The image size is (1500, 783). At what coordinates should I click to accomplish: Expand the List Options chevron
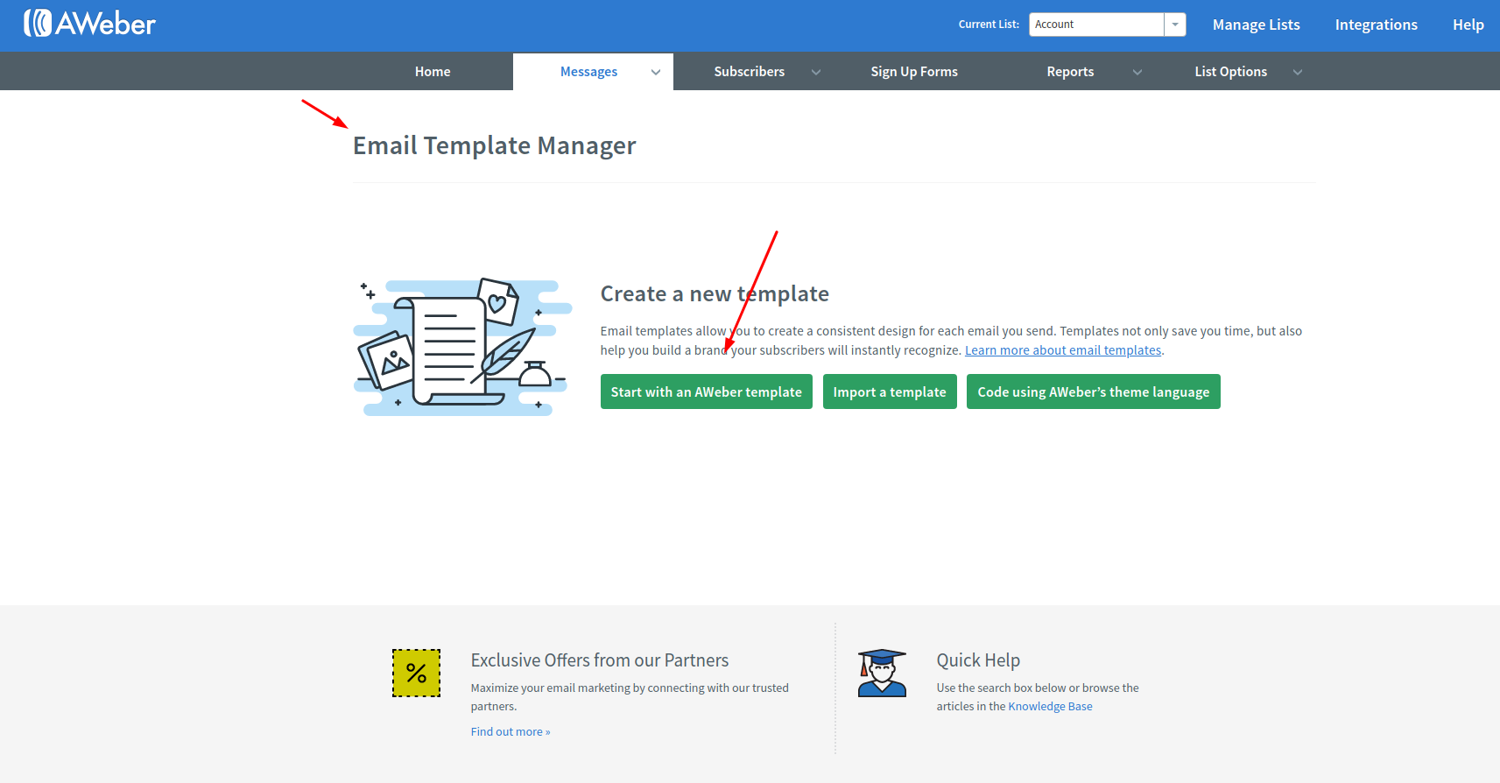(1298, 73)
